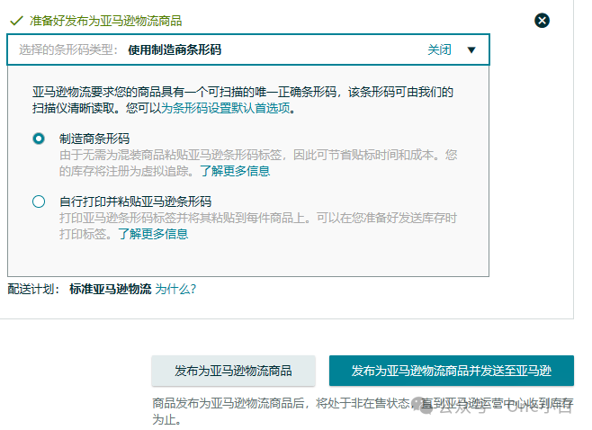Click the 标准亚马逊物流 plan text
The image size is (592, 430).
coord(111,289)
